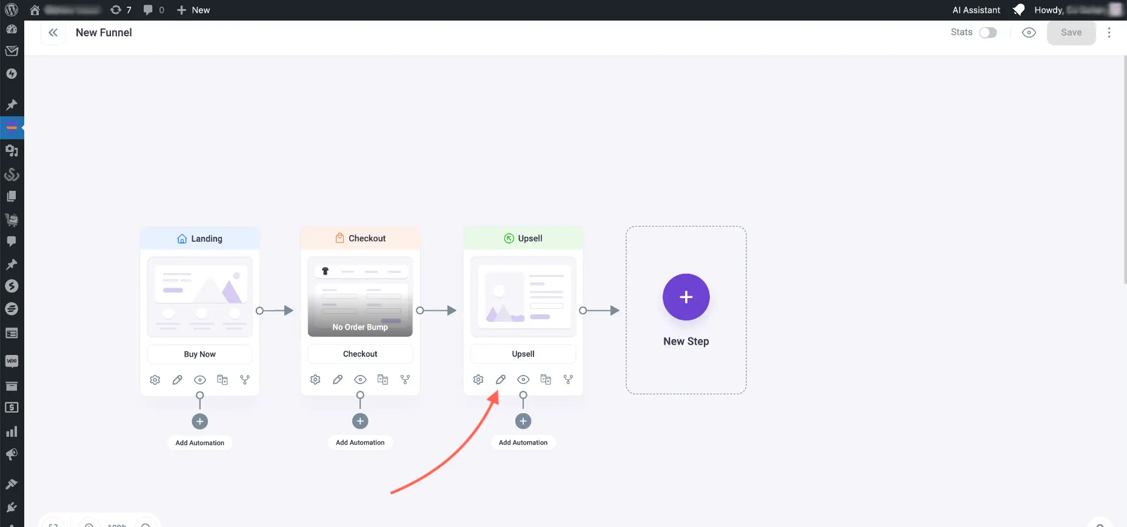
Task: Open settings gear on the Upsell step
Action: 478,379
